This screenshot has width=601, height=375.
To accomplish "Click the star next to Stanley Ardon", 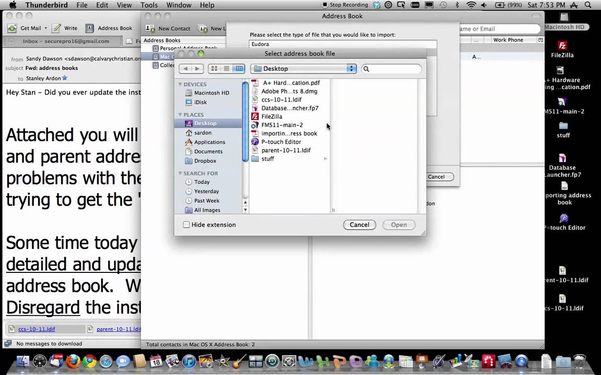I will point(65,78).
